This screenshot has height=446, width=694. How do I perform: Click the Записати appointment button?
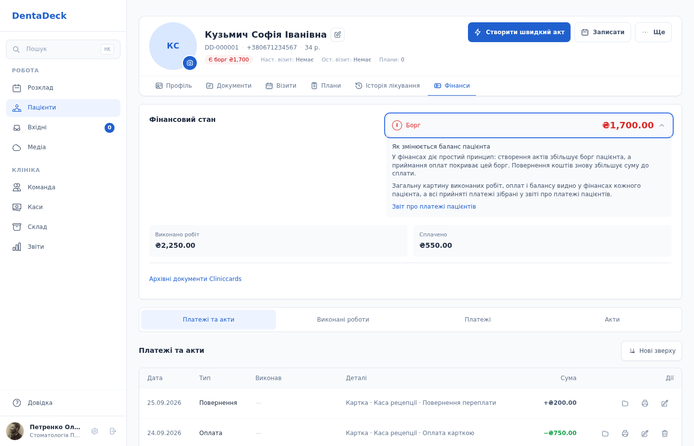coord(603,32)
